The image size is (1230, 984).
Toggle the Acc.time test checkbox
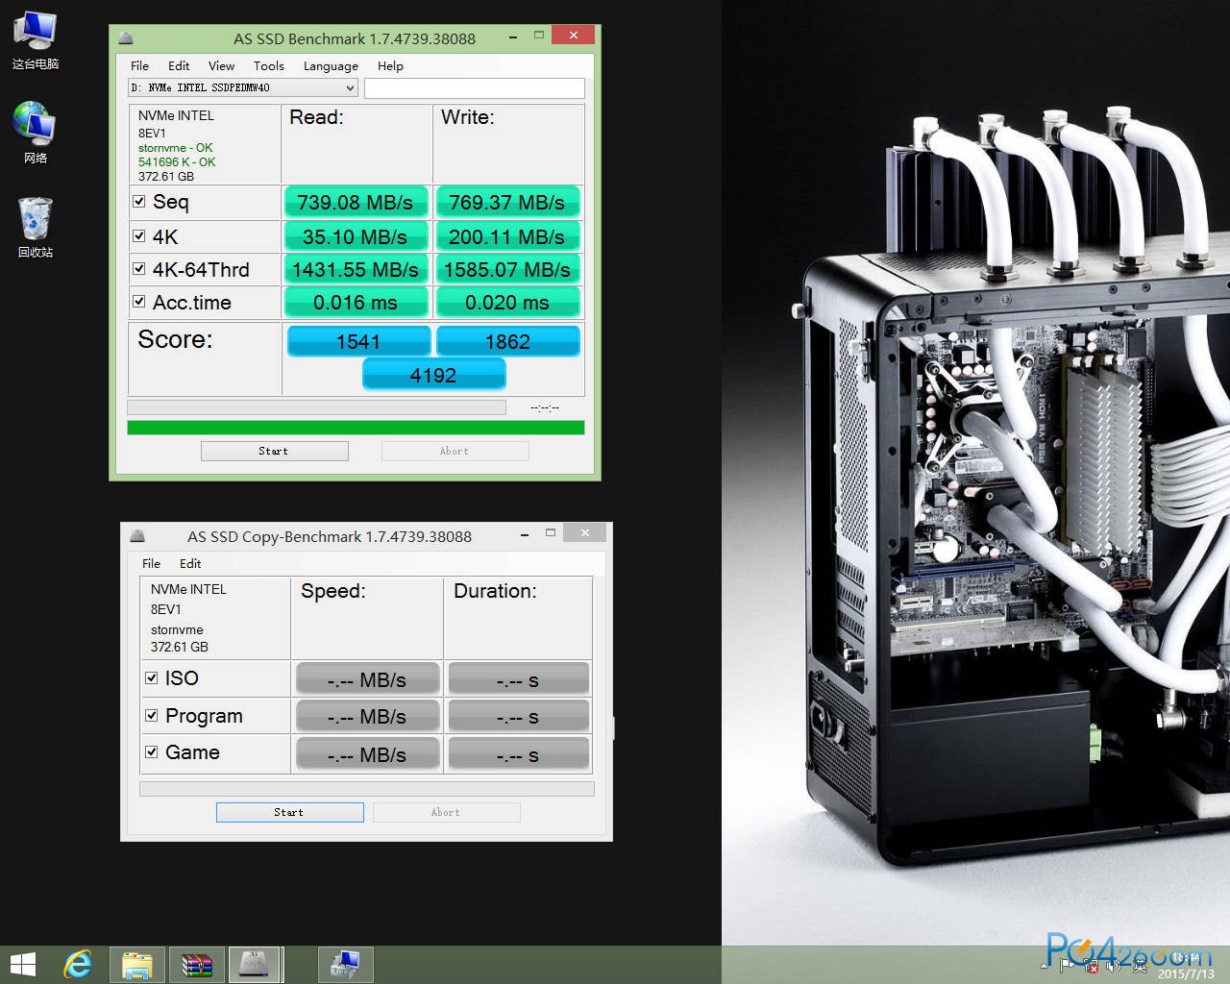[139, 302]
